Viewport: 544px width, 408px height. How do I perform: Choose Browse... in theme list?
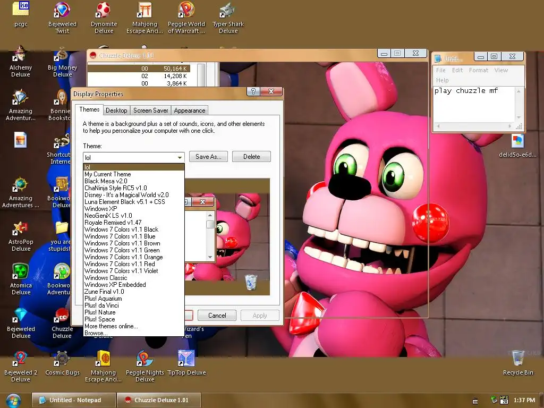click(133, 333)
